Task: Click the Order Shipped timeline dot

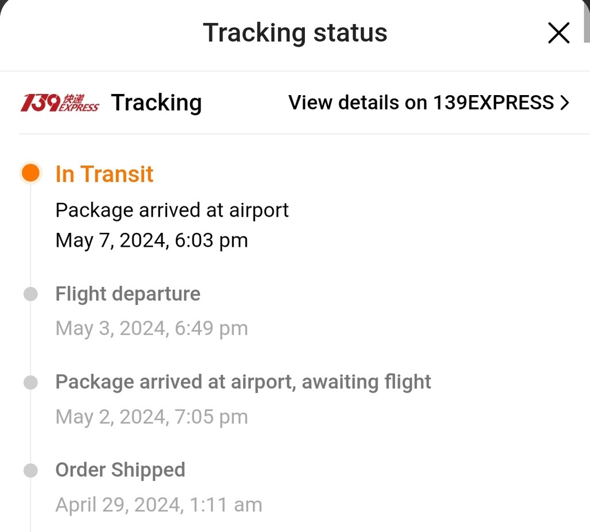Action: (x=31, y=470)
